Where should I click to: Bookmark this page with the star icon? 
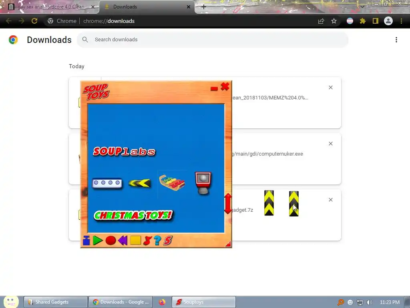click(334, 21)
